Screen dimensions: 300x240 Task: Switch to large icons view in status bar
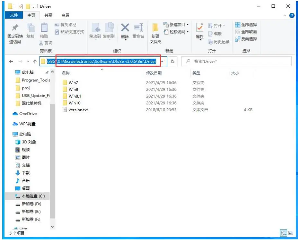click(291, 233)
